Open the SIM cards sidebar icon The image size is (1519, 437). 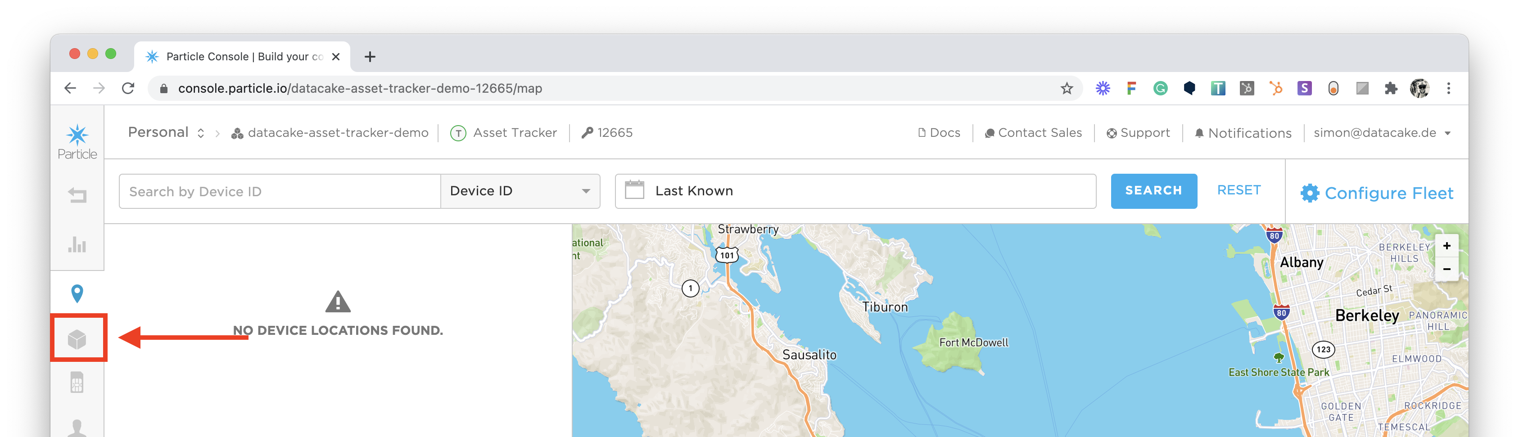click(x=77, y=383)
